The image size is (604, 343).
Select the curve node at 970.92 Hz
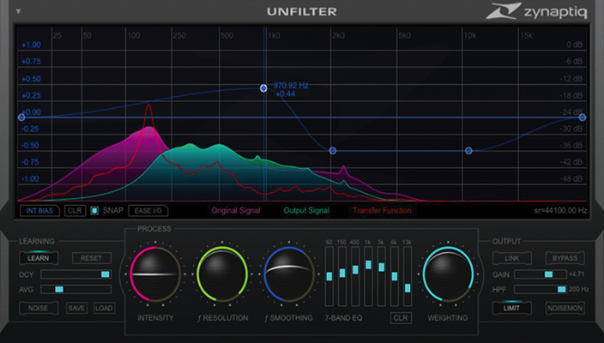point(264,88)
